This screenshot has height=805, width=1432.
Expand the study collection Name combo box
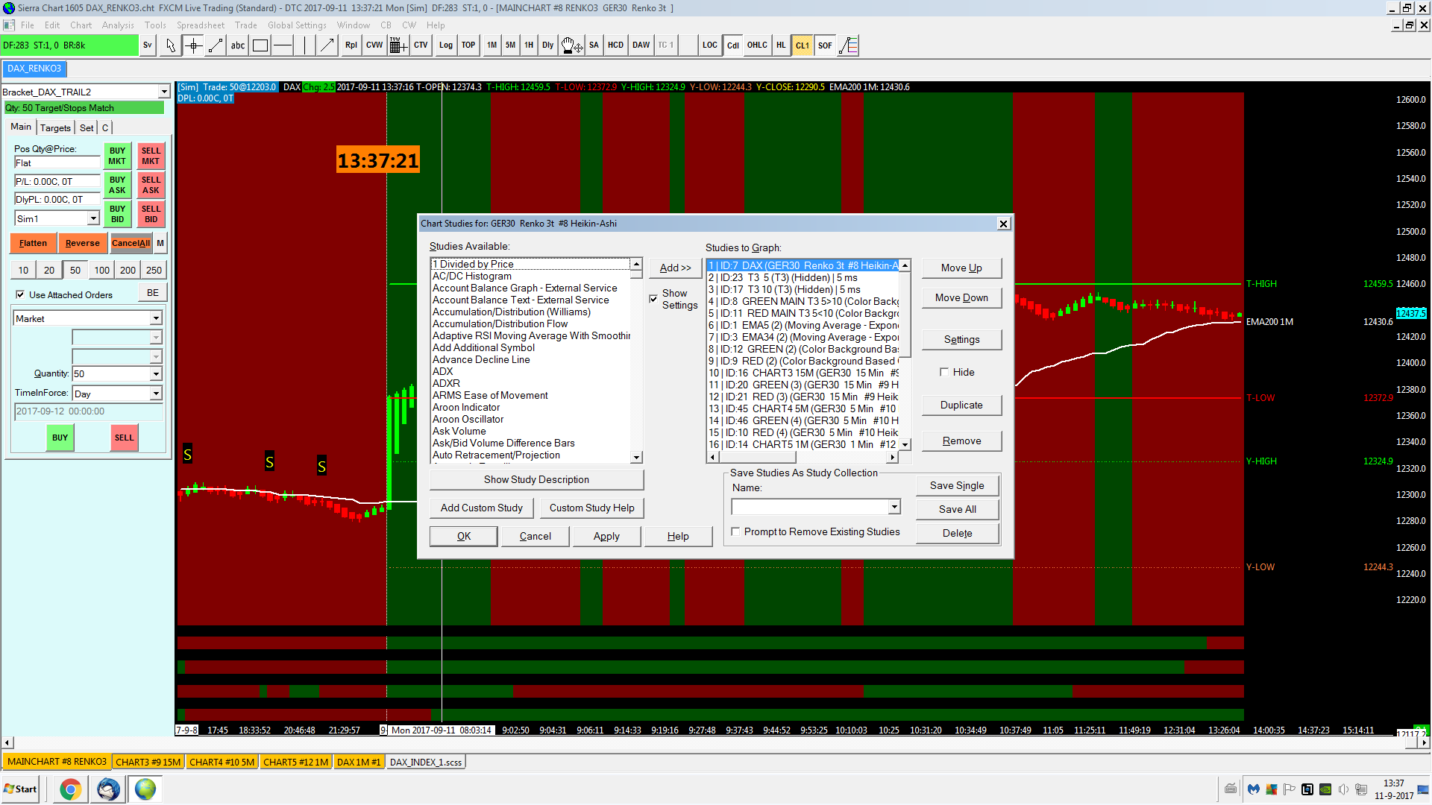(x=894, y=507)
